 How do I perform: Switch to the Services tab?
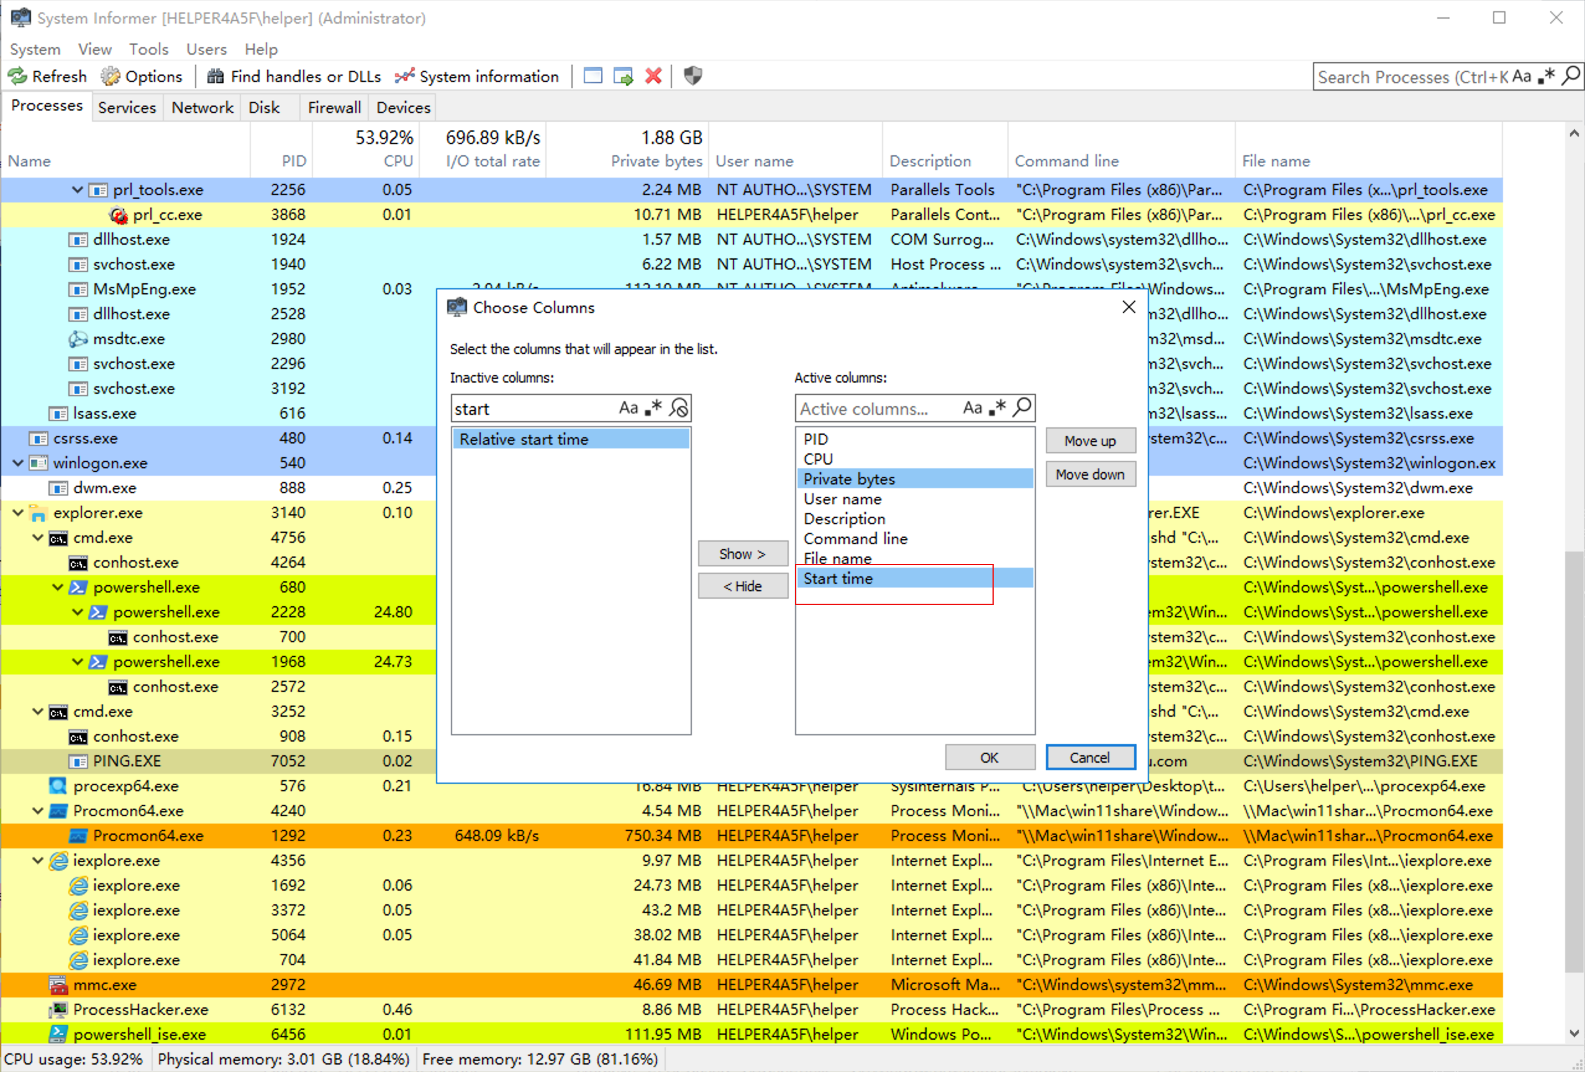coord(127,107)
